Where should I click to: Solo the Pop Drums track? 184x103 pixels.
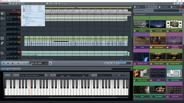coord(8,17)
